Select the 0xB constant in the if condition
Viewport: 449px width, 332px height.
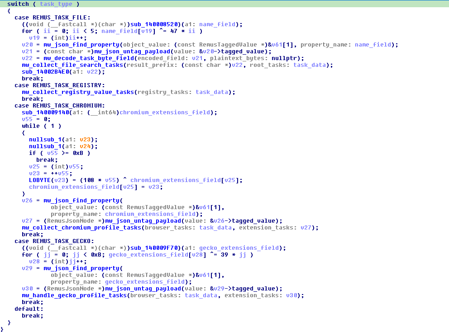[78, 153]
